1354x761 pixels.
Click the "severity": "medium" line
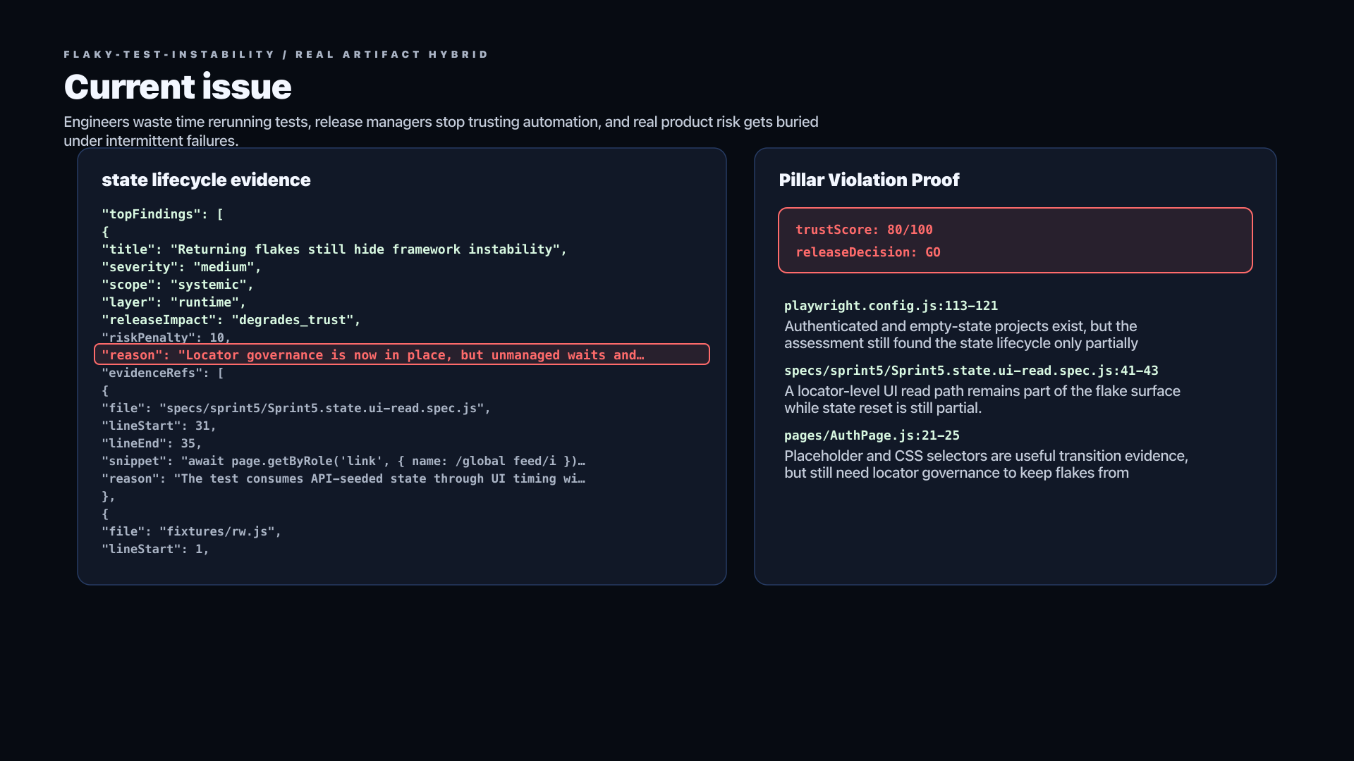(x=181, y=267)
